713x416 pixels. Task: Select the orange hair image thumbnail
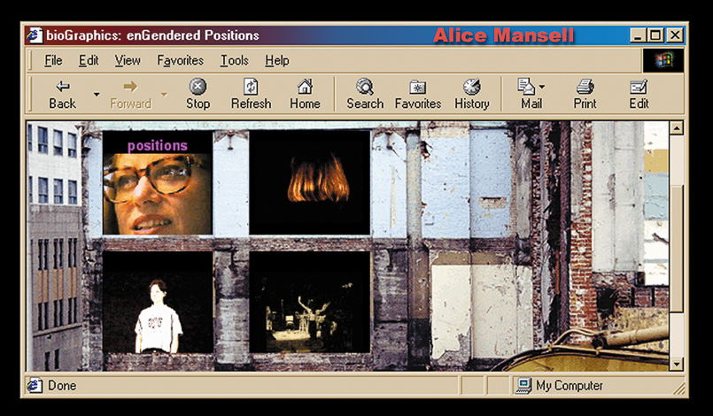309,183
